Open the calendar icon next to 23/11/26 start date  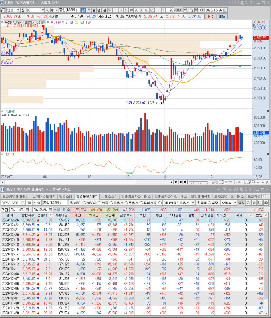tap(27, 210)
